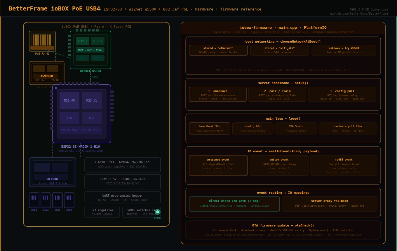Click the rs485 event card
Image resolution: width=397 pixels, height=251 pixels.
[344, 165]
